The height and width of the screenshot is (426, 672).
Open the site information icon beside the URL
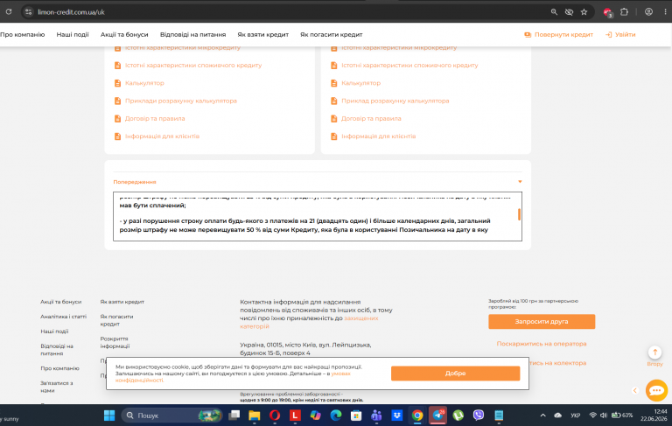point(28,12)
